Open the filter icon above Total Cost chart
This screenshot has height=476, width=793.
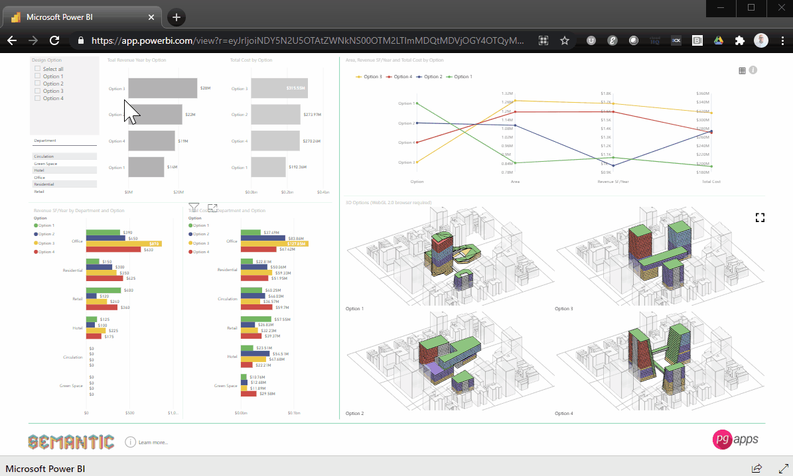[x=193, y=207]
